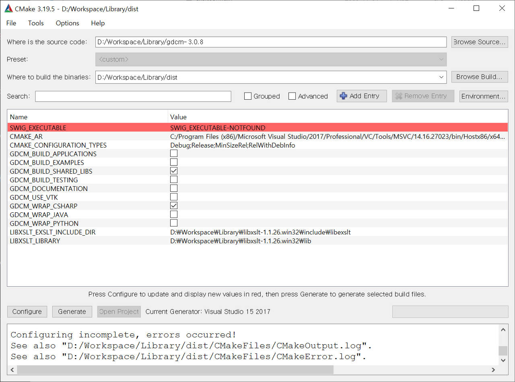Enable GDCM_DOCUMENTATION checkbox

pyautogui.click(x=174, y=188)
